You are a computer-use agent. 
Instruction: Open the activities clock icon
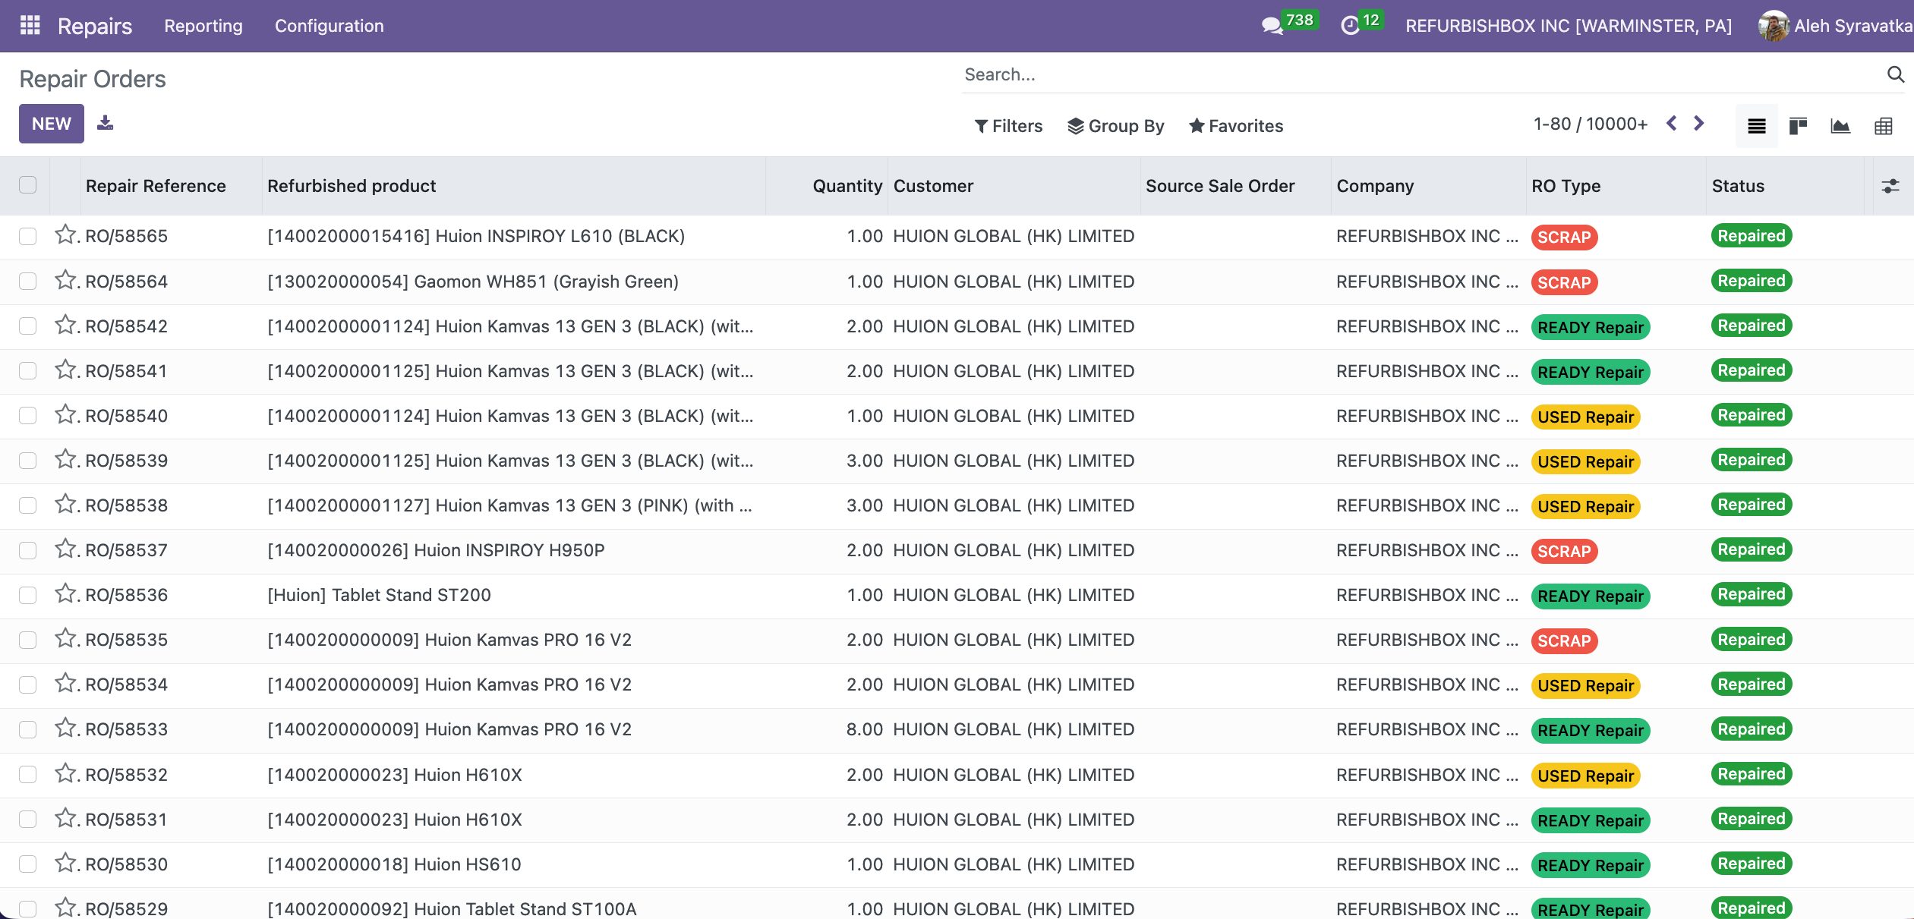[1350, 26]
